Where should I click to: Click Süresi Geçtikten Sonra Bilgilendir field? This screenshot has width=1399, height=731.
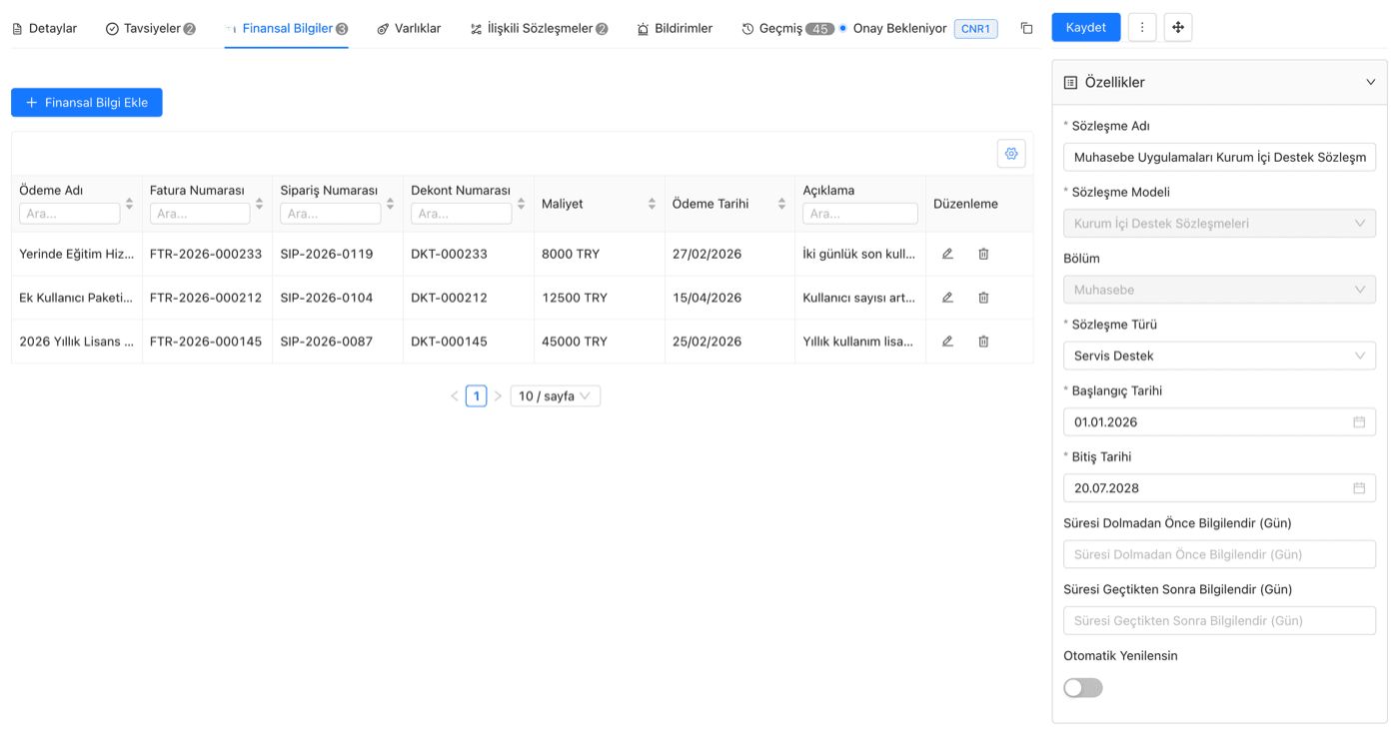(x=1219, y=620)
